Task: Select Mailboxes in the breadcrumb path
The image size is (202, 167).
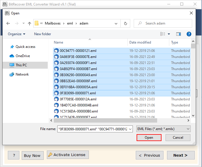Action: click(53, 23)
